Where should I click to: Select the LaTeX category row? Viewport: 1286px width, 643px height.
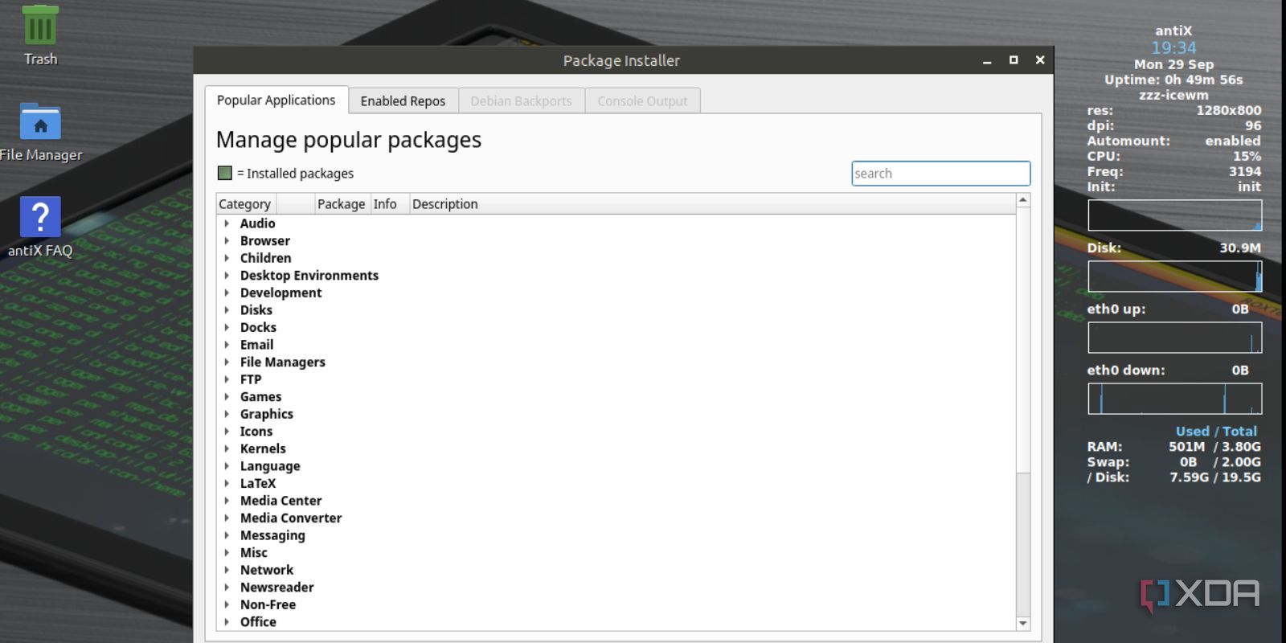[616, 483]
